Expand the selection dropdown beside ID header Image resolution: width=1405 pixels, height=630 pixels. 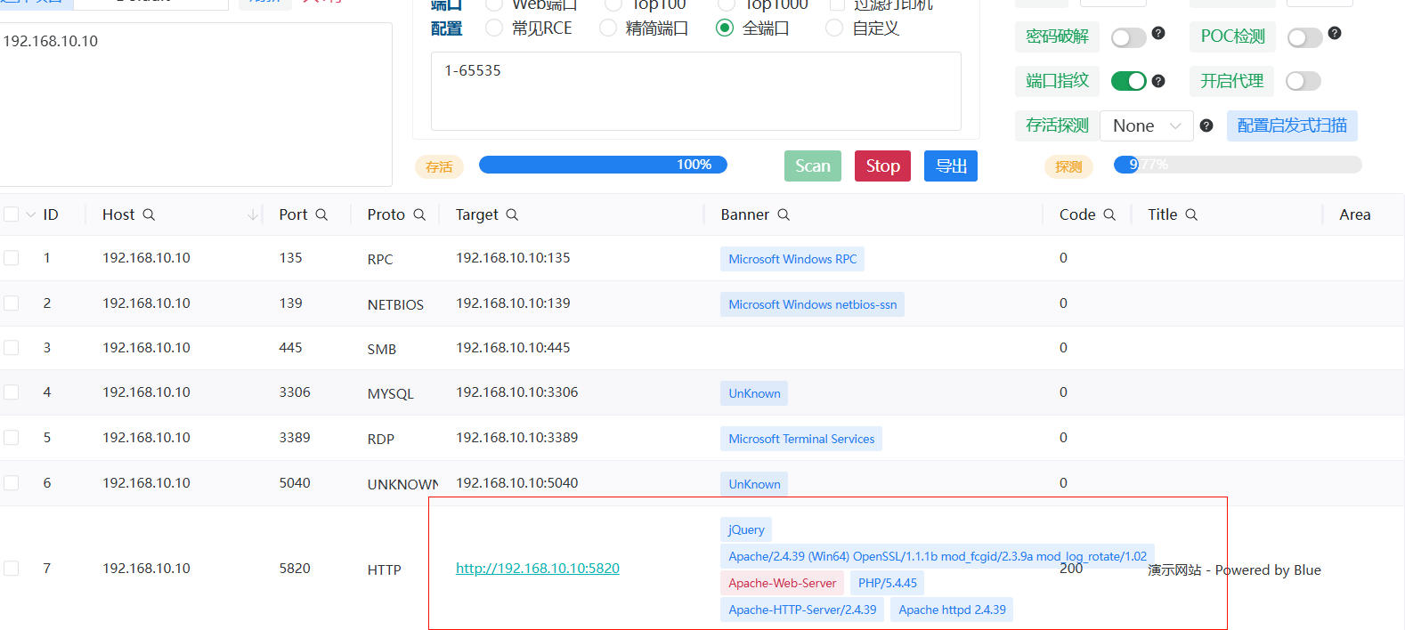pyautogui.click(x=31, y=214)
